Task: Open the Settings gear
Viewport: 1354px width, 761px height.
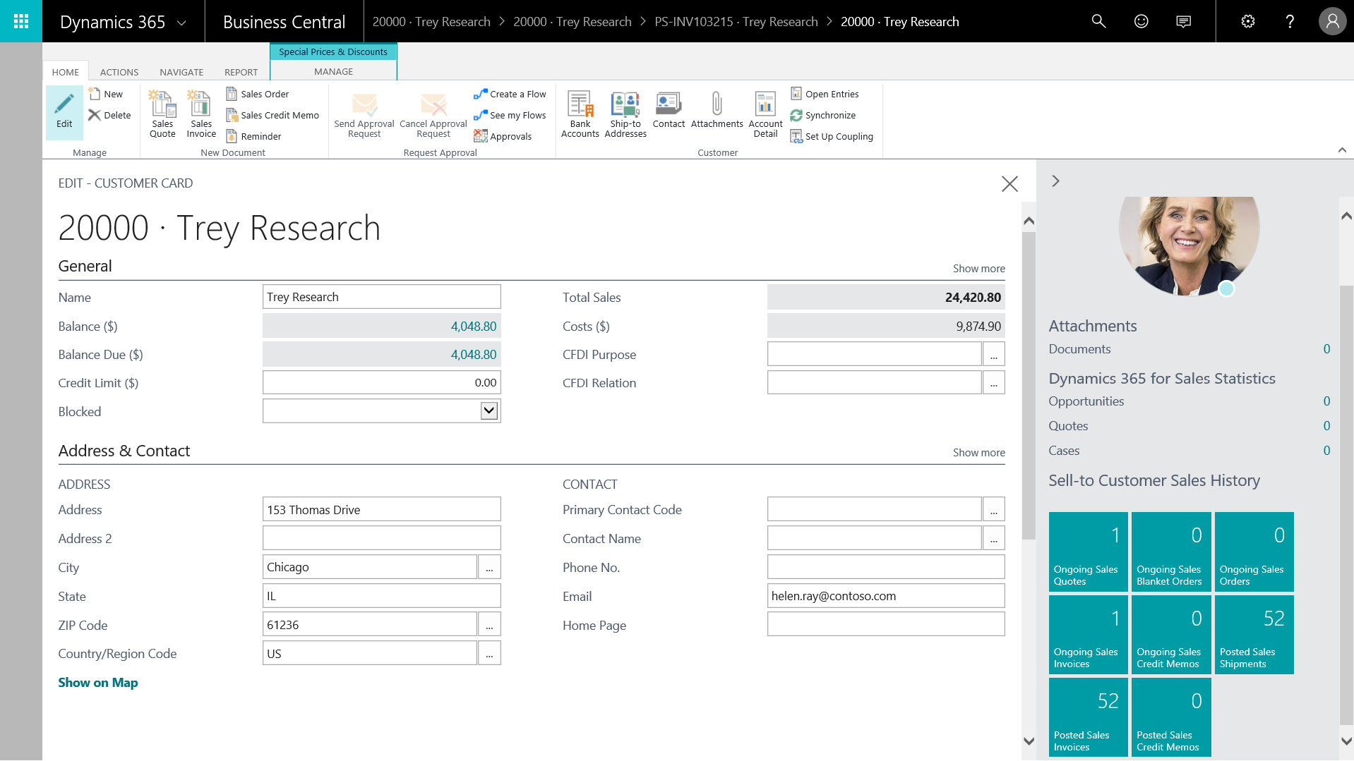Action: 1248,21
